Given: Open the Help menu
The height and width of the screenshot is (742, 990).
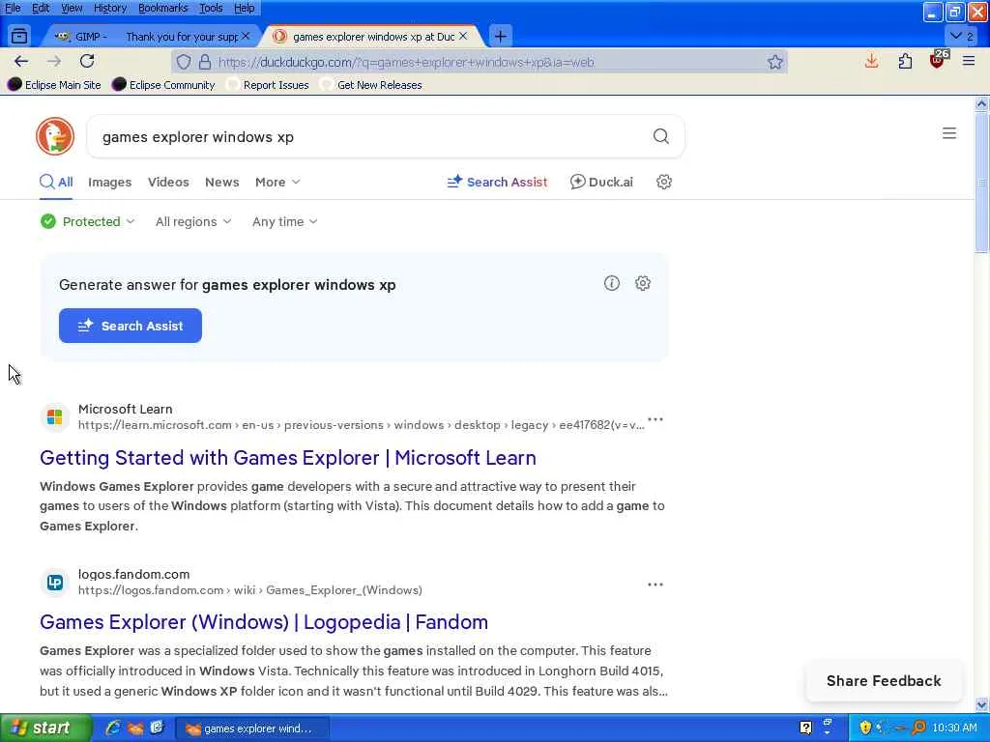Looking at the screenshot, I should click(x=245, y=8).
